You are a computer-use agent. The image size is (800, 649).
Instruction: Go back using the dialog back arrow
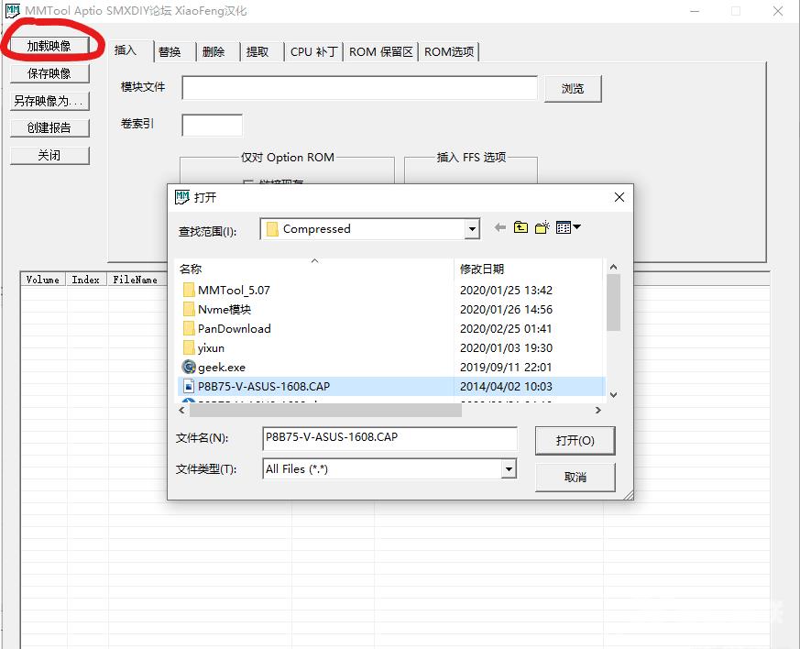point(500,227)
